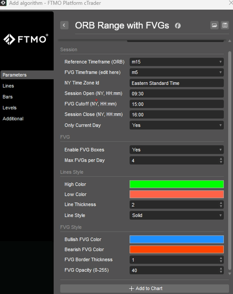Open the Bearish FVG Color swatch

(x=177, y=249)
